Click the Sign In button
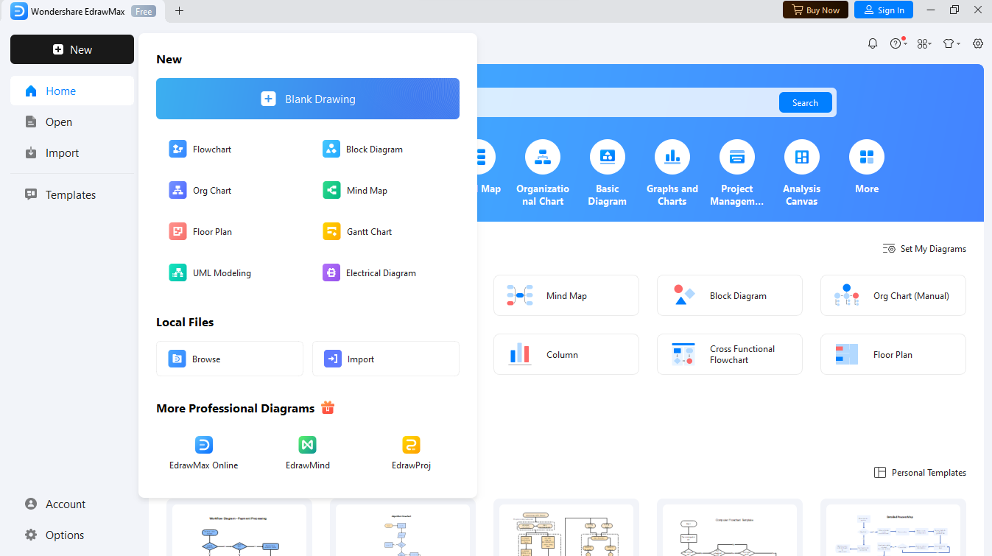 [x=884, y=10]
